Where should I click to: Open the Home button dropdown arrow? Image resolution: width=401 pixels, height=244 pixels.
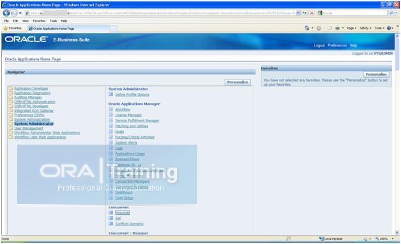tap(312, 28)
